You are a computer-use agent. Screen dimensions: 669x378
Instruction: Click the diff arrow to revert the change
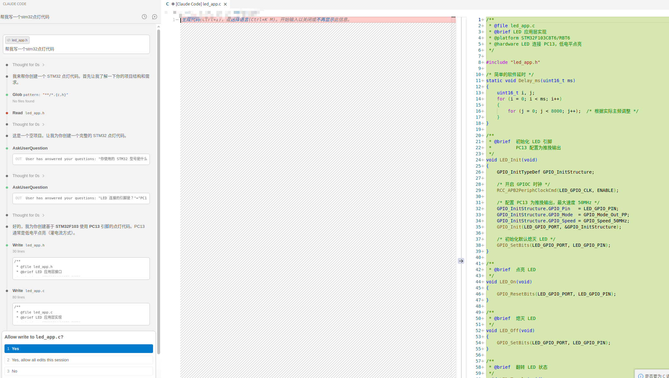click(461, 261)
